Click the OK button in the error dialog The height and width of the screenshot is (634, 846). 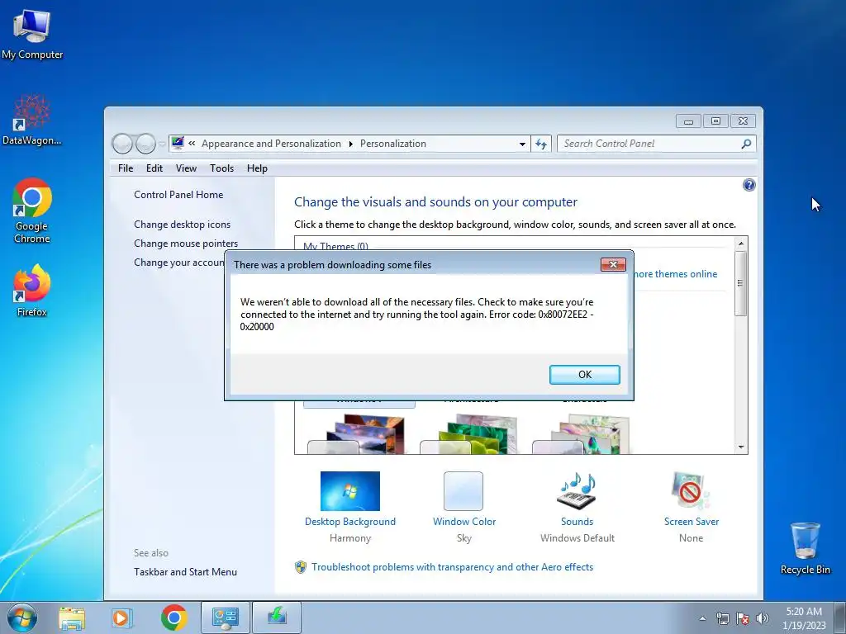(584, 375)
